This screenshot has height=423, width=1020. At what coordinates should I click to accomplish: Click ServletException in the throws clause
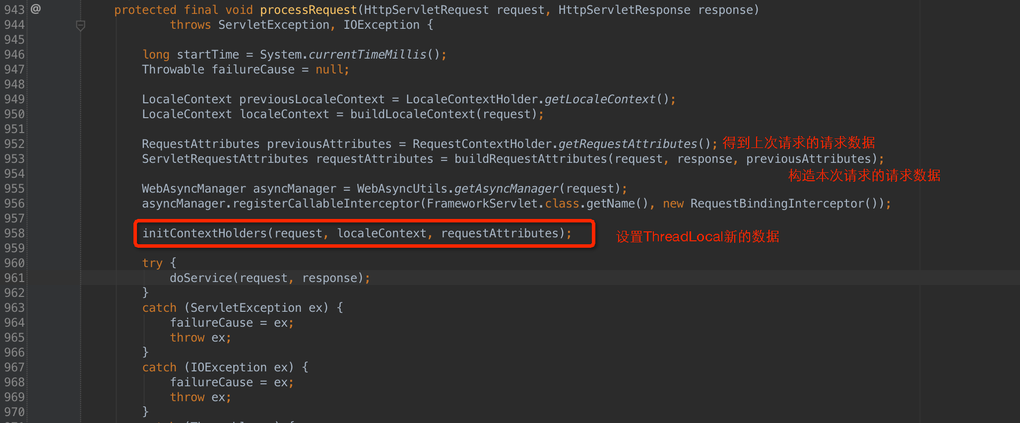[x=274, y=25]
